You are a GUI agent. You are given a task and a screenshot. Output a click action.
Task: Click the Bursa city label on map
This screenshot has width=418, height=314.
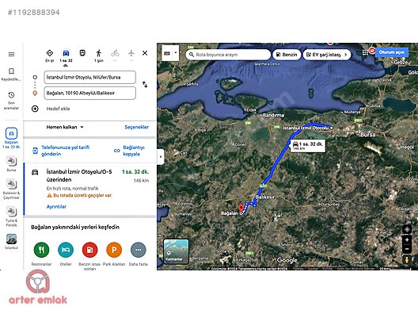pyautogui.click(x=367, y=135)
